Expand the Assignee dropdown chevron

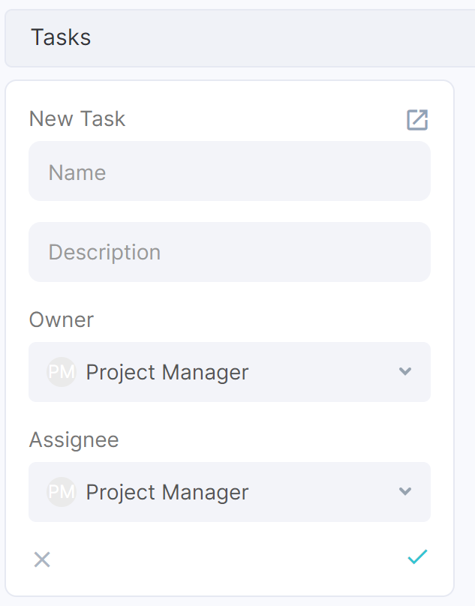tap(405, 491)
